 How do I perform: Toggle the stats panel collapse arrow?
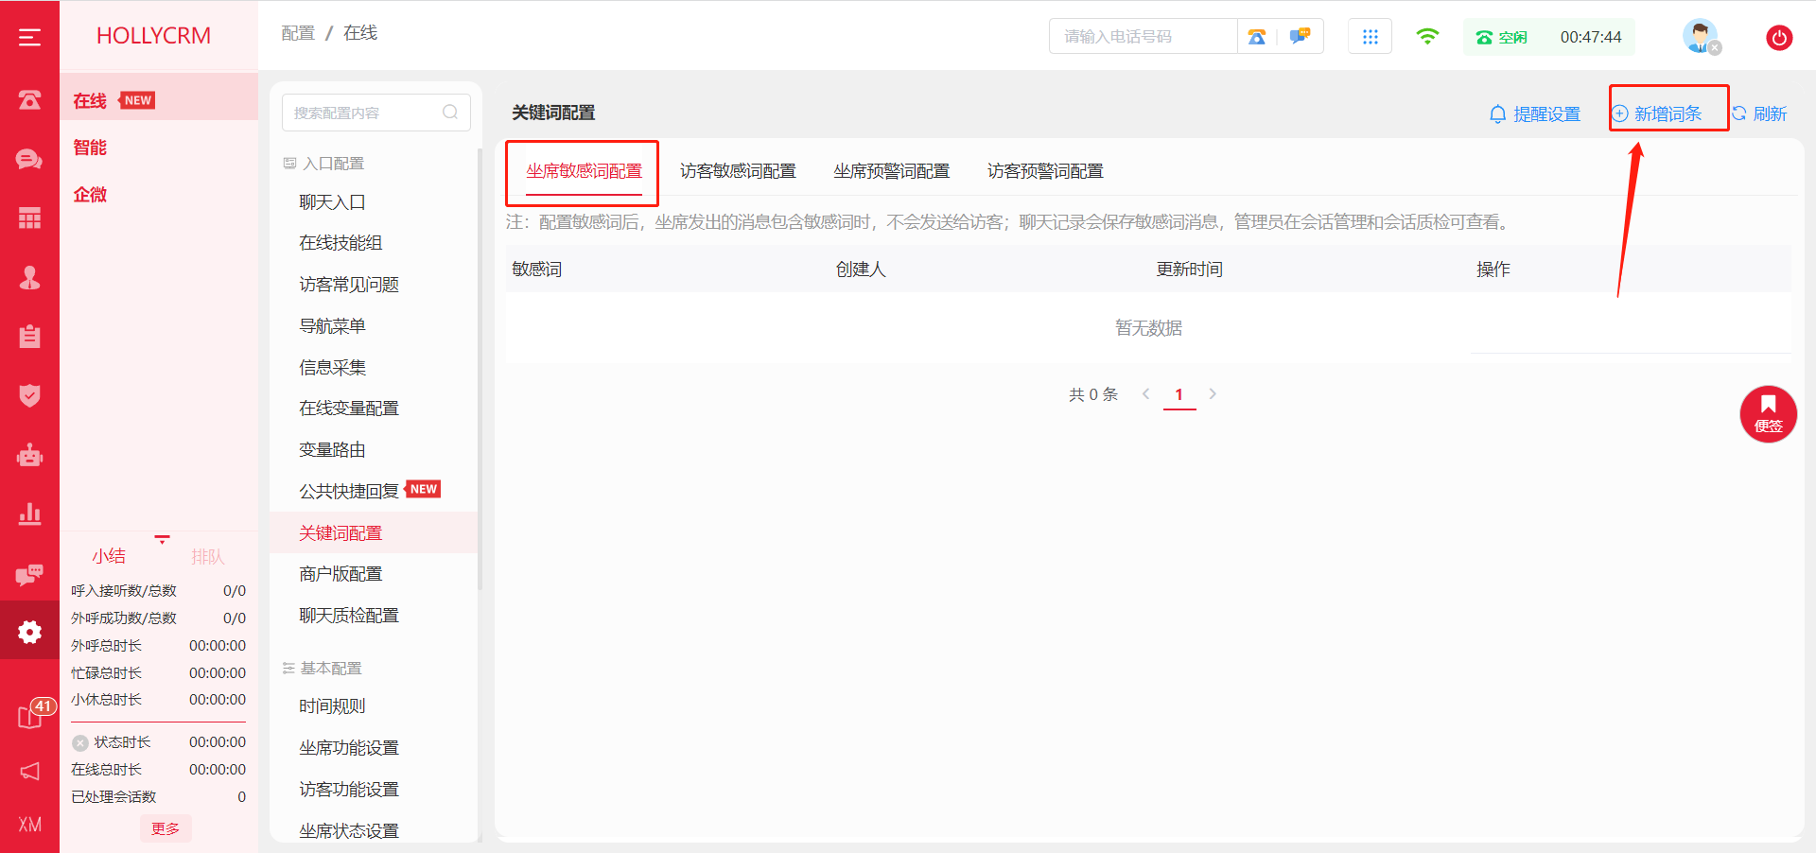coord(162,540)
